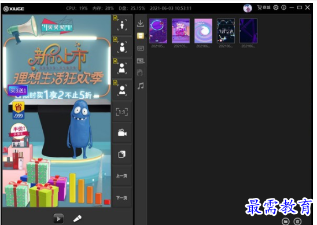Maximize the XIUGE window

click(x=300, y=8)
